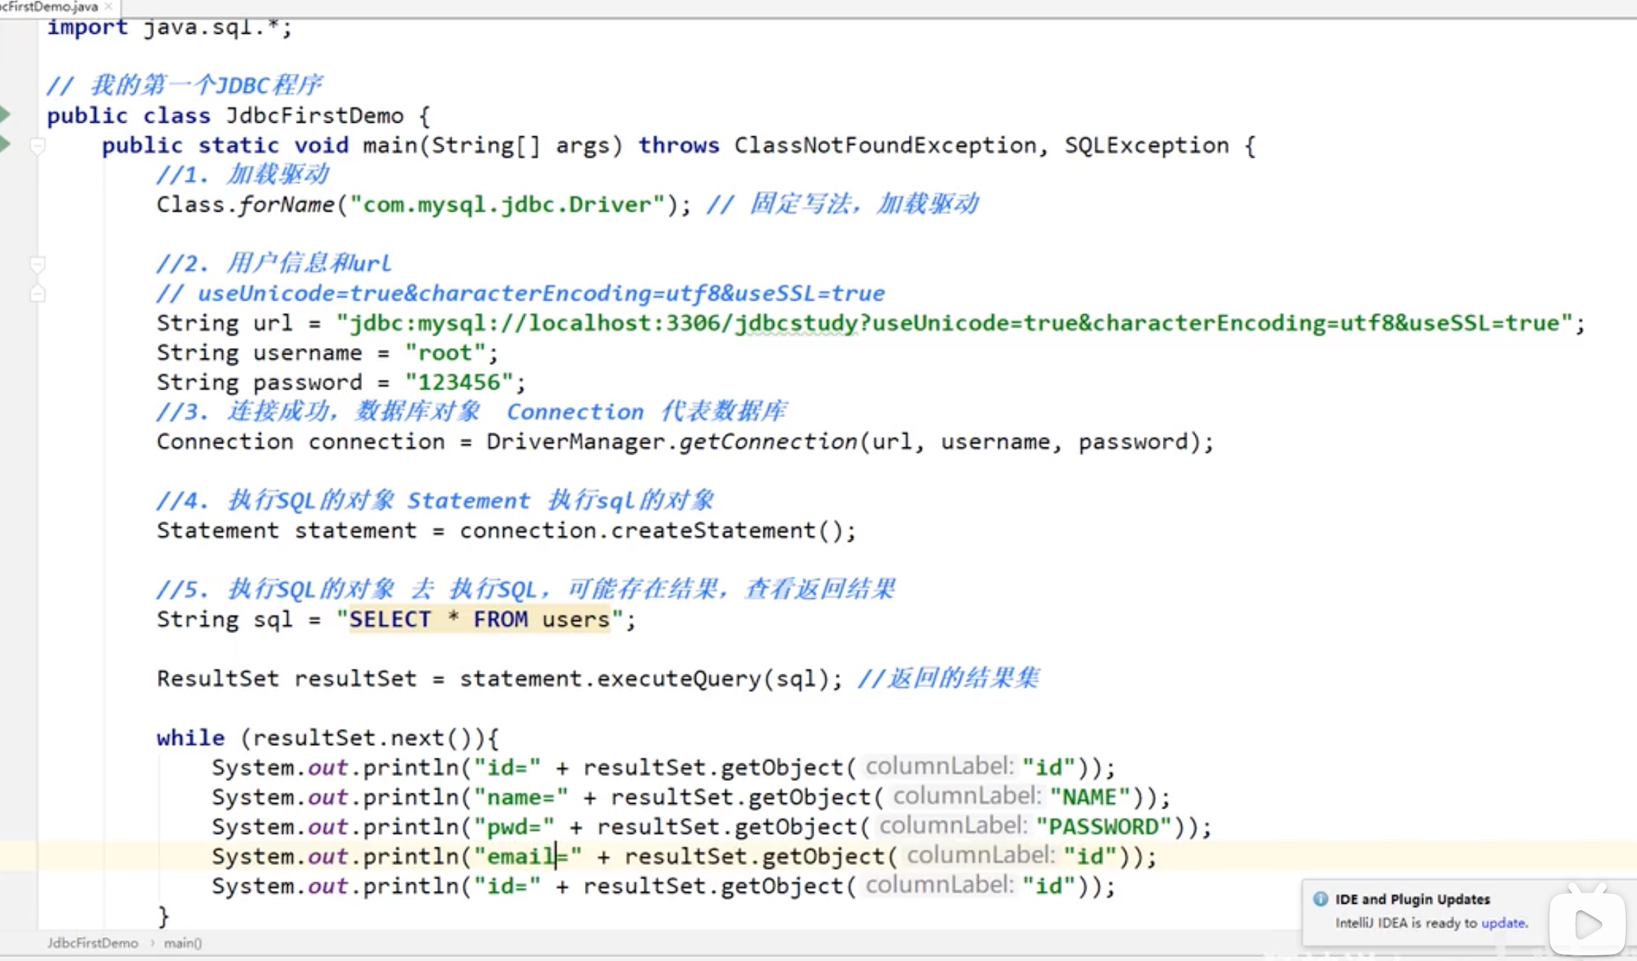
Task: Close the JdbcFirstDemo.java tab
Action: click(x=109, y=6)
